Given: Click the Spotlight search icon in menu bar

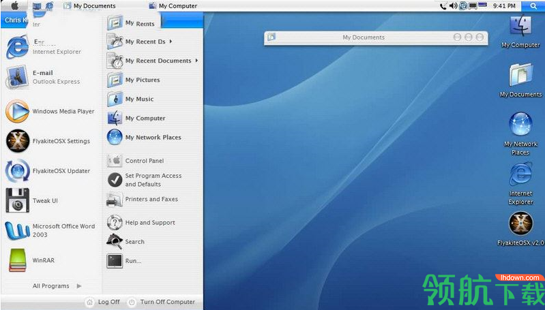Looking at the screenshot, I should [x=533, y=6].
